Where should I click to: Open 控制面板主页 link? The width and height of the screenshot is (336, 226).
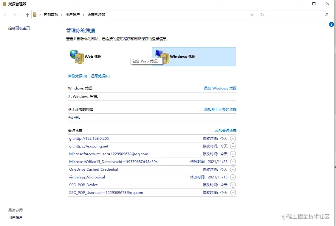(19, 28)
